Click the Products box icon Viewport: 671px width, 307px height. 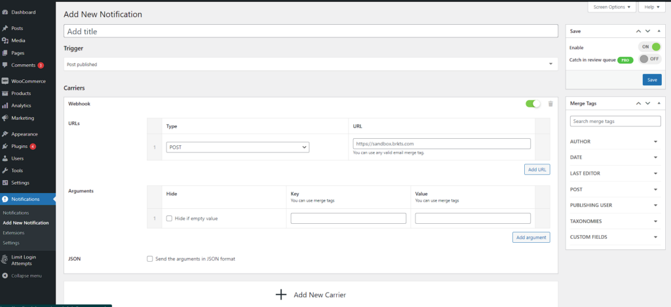[x=5, y=93]
